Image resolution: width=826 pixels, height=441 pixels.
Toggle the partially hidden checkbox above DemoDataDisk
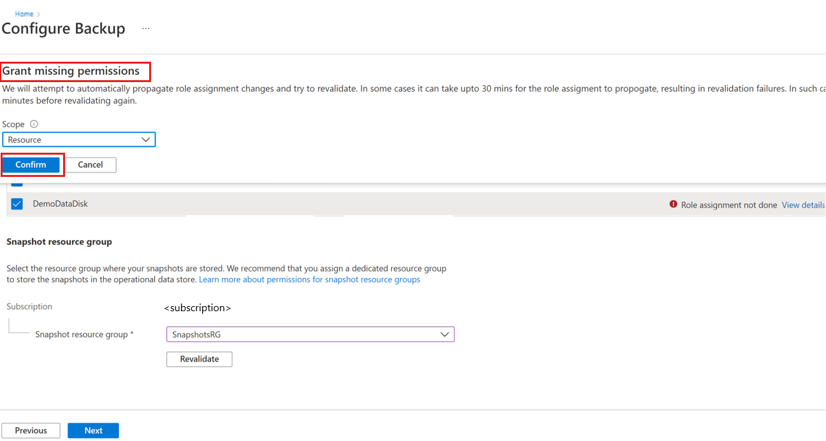pyautogui.click(x=17, y=183)
